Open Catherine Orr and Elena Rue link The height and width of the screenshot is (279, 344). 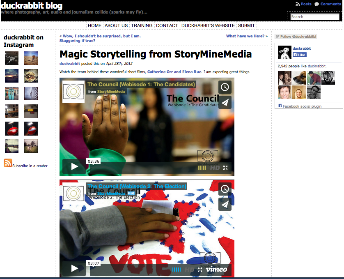pyautogui.click(x=174, y=72)
